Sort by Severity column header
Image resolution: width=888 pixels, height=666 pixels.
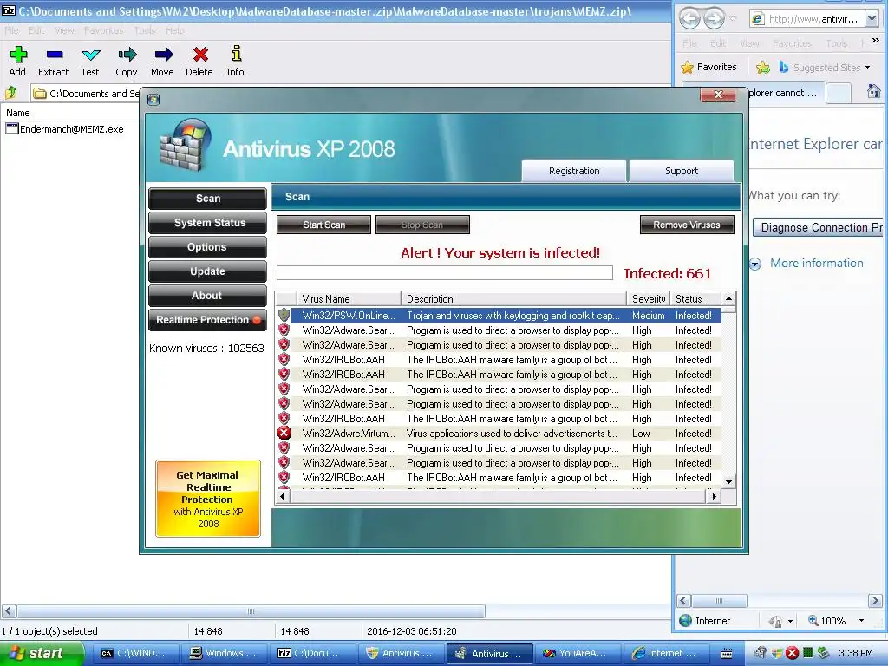[x=649, y=299]
